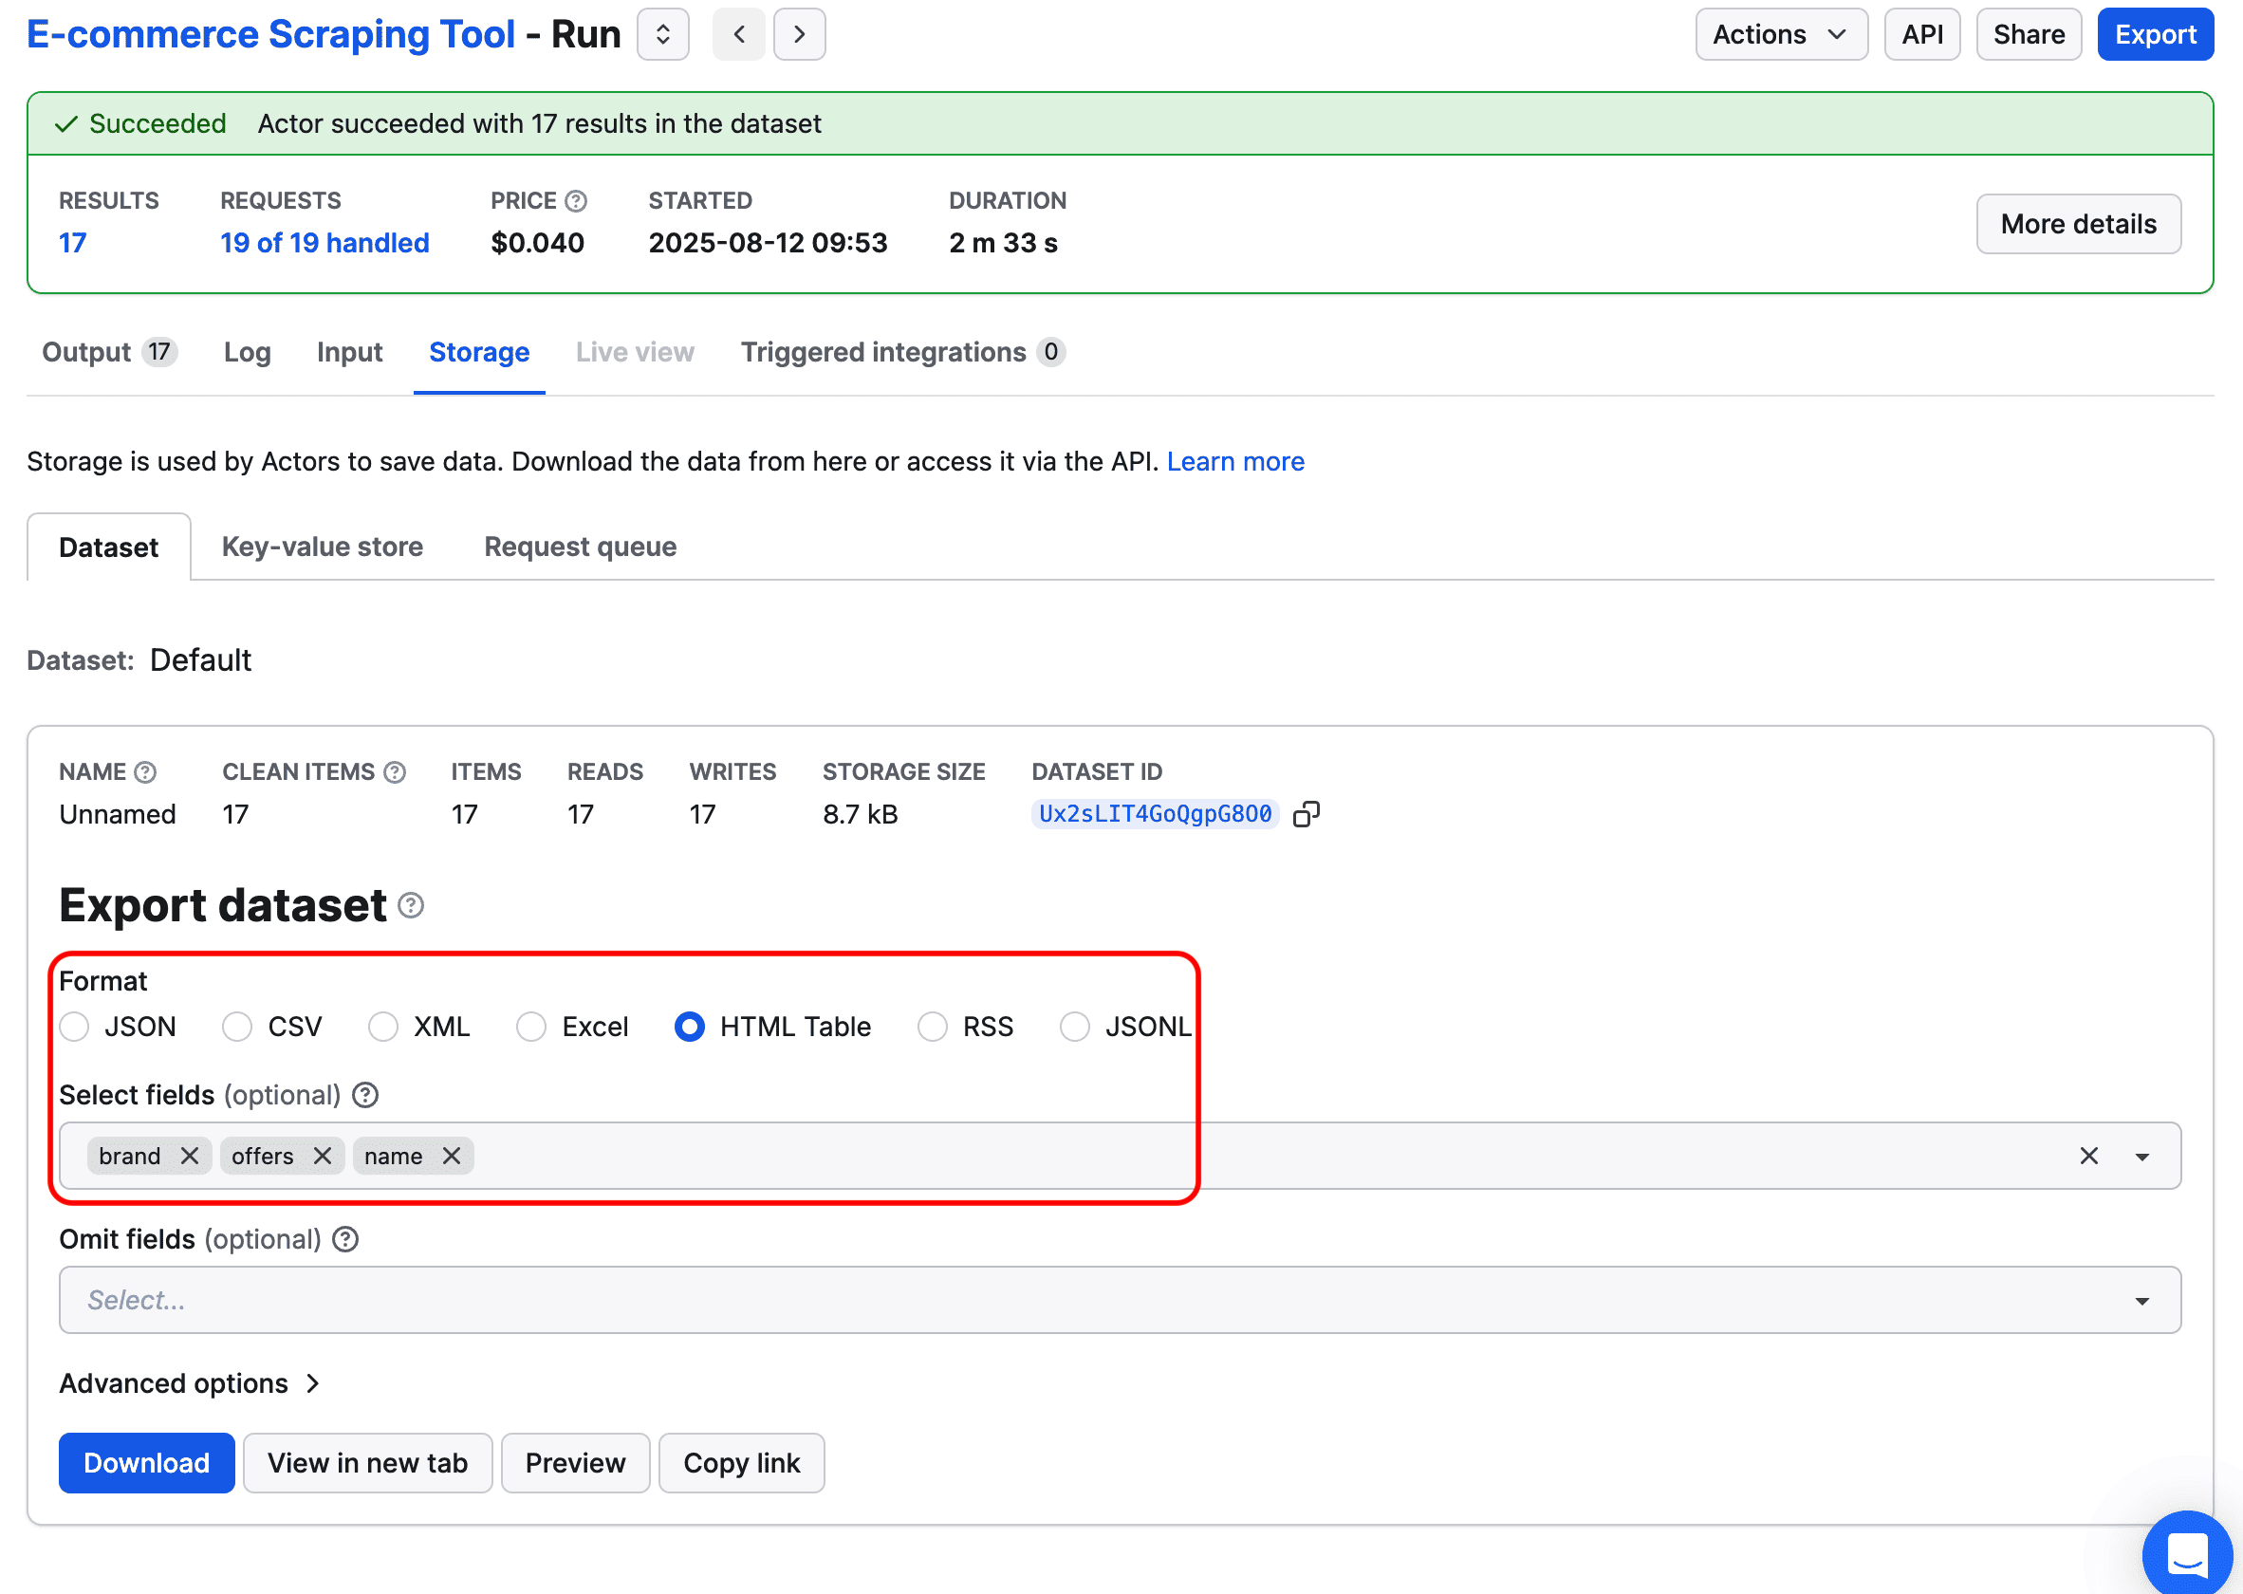Click the Clean Items help icon
2243x1594 pixels.
point(395,772)
